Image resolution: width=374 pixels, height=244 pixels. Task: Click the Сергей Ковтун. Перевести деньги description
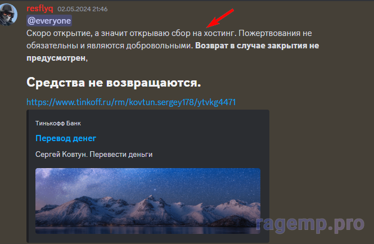point(94,154)
